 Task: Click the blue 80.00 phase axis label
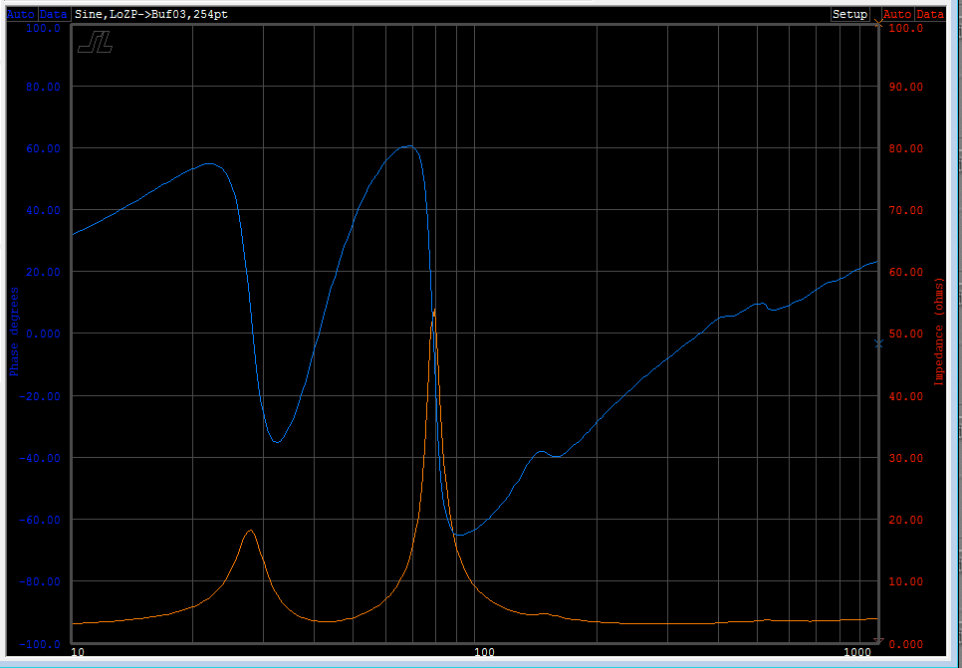tap(45, 87)
